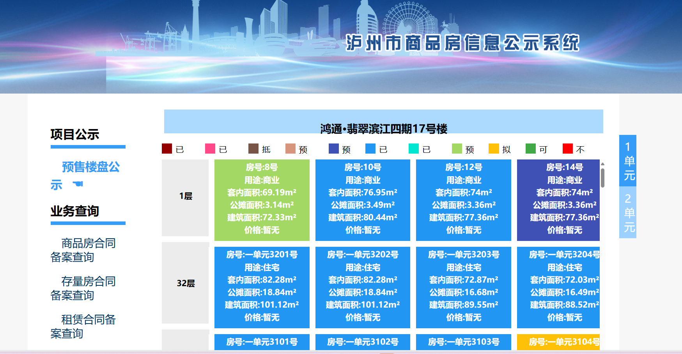The height and width of the screenshot is (354, 682).
Task: Open 租赁合同备案查询 in sidebar
Action: tap(83, 326)
